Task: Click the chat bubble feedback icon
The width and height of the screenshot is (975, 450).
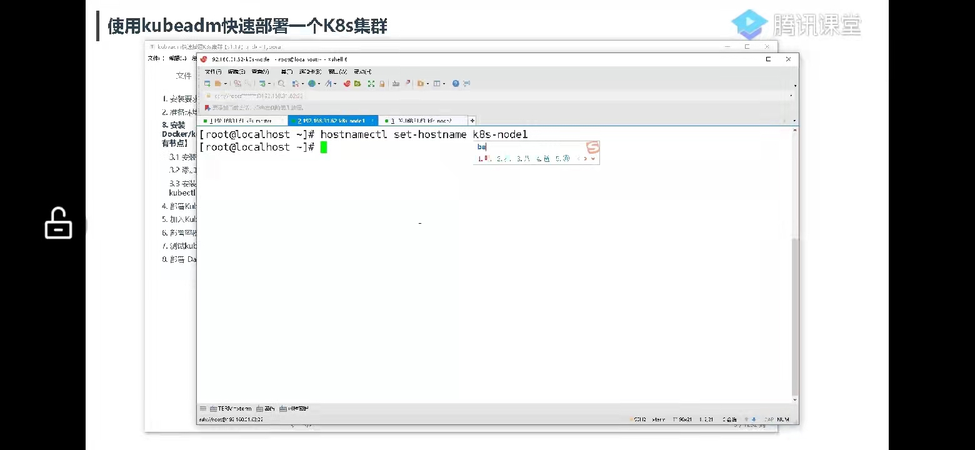Action: [x=466, y=84]
